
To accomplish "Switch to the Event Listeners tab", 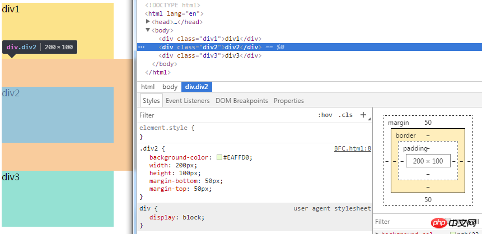I will [x=188, y=101].
